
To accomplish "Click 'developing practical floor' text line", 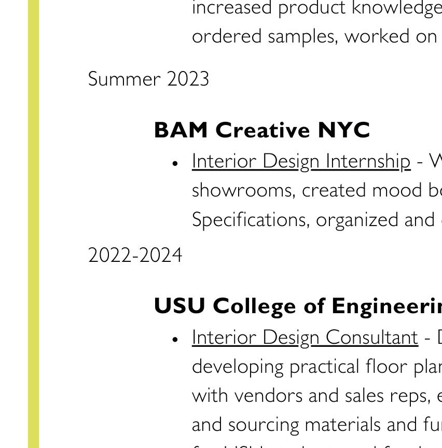I will (317, 367).
